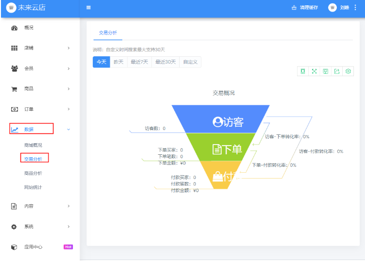Click the 说明 note about 30天 limit
Viewport: 365px width, 261px height.
pos(129,49)
